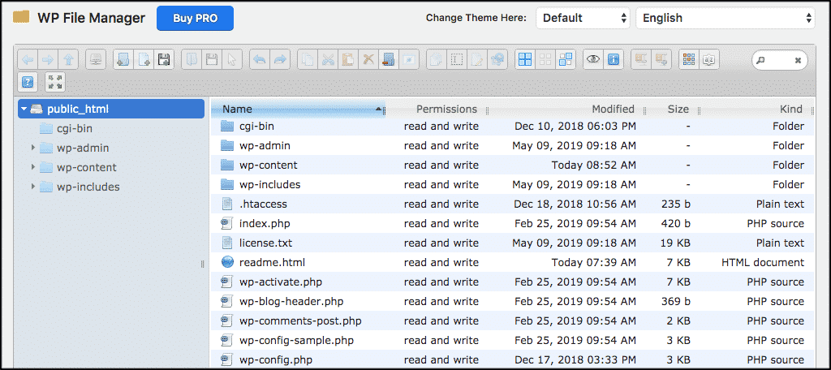Click the sort a-z toolbar icon
Viewport: 831px width, 370px height.
[708, 59]
